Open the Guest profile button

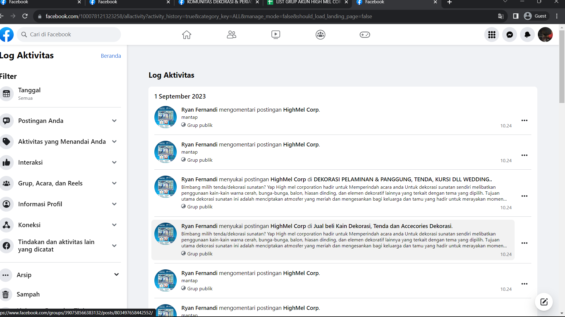[x=536, y=16]
